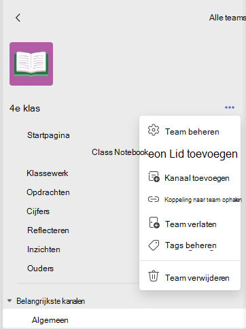Click the back arrow icon
Viewport: 246px width, 329px height.
pos(18,18)
